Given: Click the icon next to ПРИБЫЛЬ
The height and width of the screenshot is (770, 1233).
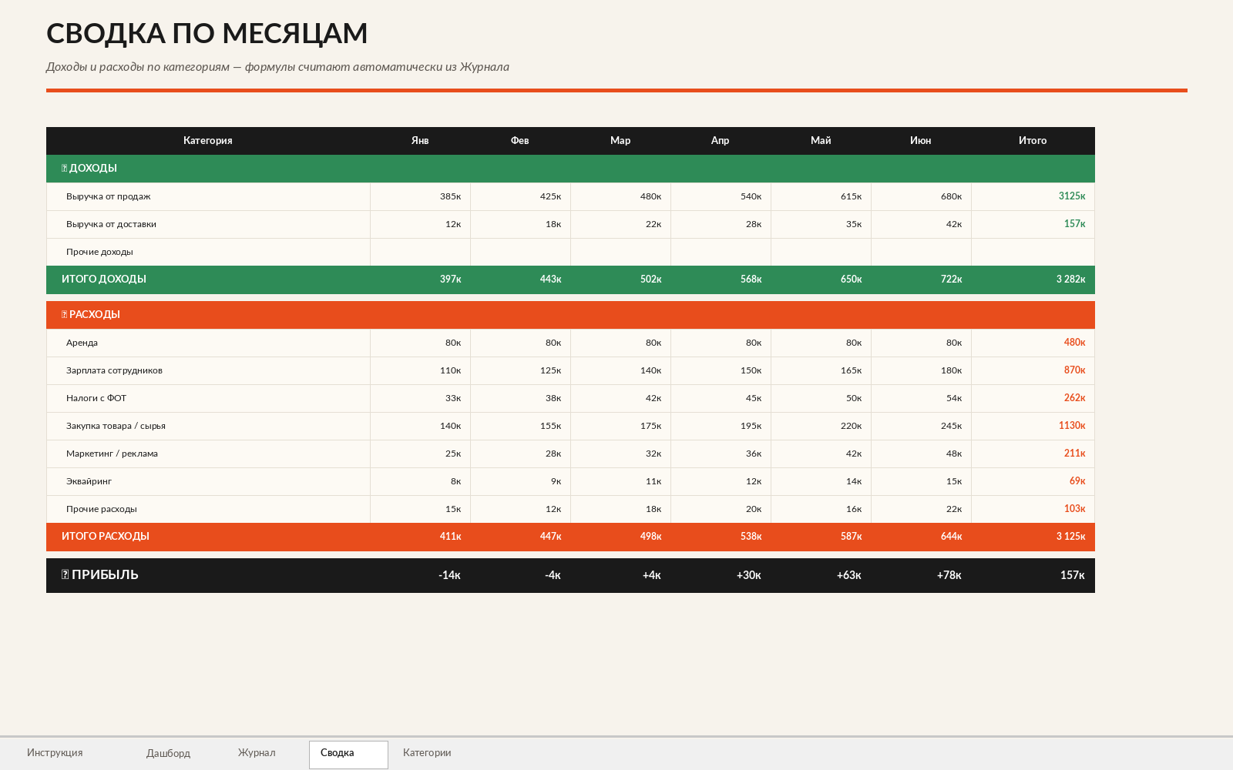Looking at the screenshot, I should (66, 574).
